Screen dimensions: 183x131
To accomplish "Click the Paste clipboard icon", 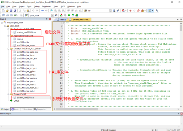I will point(28,11).
